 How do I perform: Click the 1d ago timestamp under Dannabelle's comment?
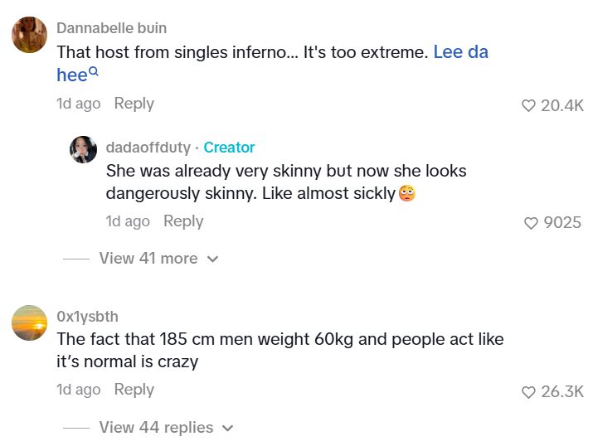pyautogui.click(x=78, y=104)
